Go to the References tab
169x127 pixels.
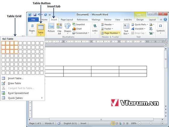coord(82,20)
